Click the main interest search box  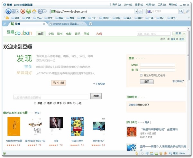51,97
